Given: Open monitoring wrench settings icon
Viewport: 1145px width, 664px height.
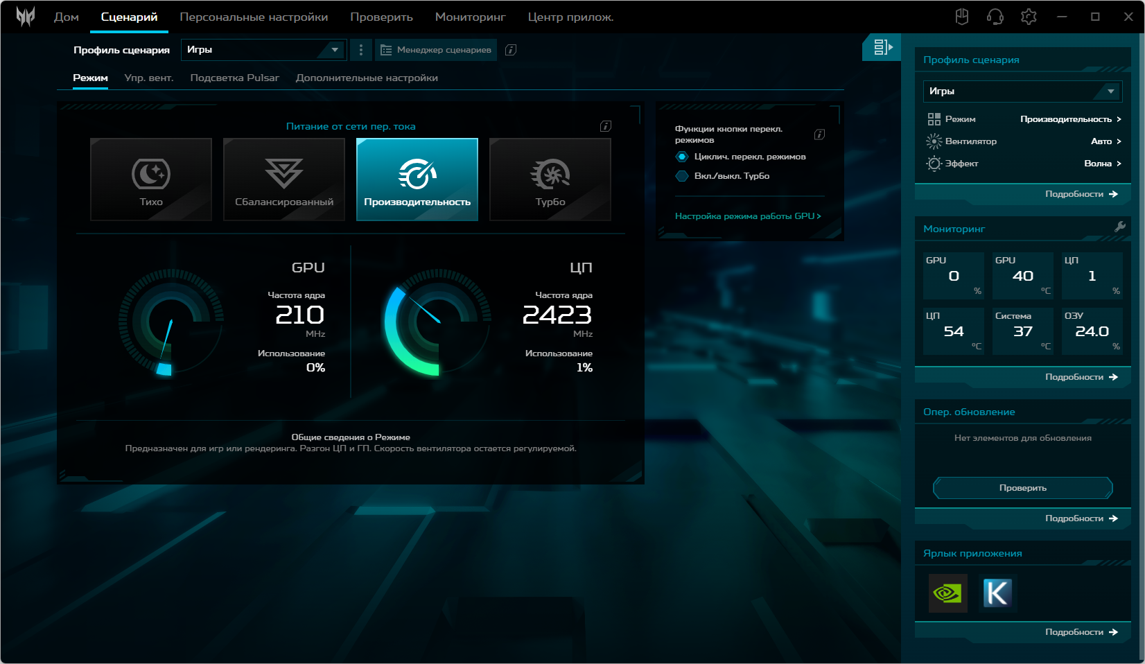Looking at the screenshot, I should pyautogui.click(x=1119, y=227).
